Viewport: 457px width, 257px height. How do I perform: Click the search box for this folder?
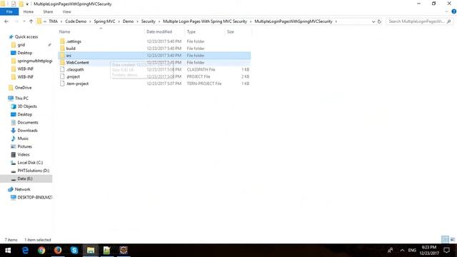420,21
